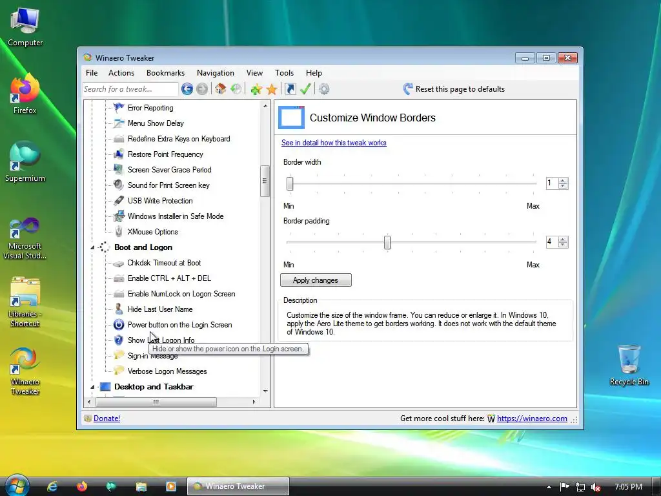Click the green checkmark toolbar icon

click(x=305, y=89)
